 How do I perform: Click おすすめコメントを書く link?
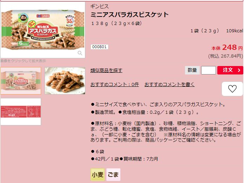coord(170,84)
